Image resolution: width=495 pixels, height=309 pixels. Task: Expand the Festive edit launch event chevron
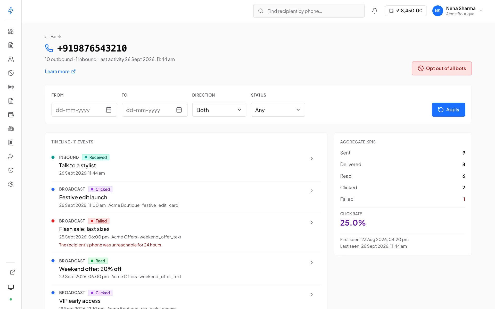pos(311,191)
